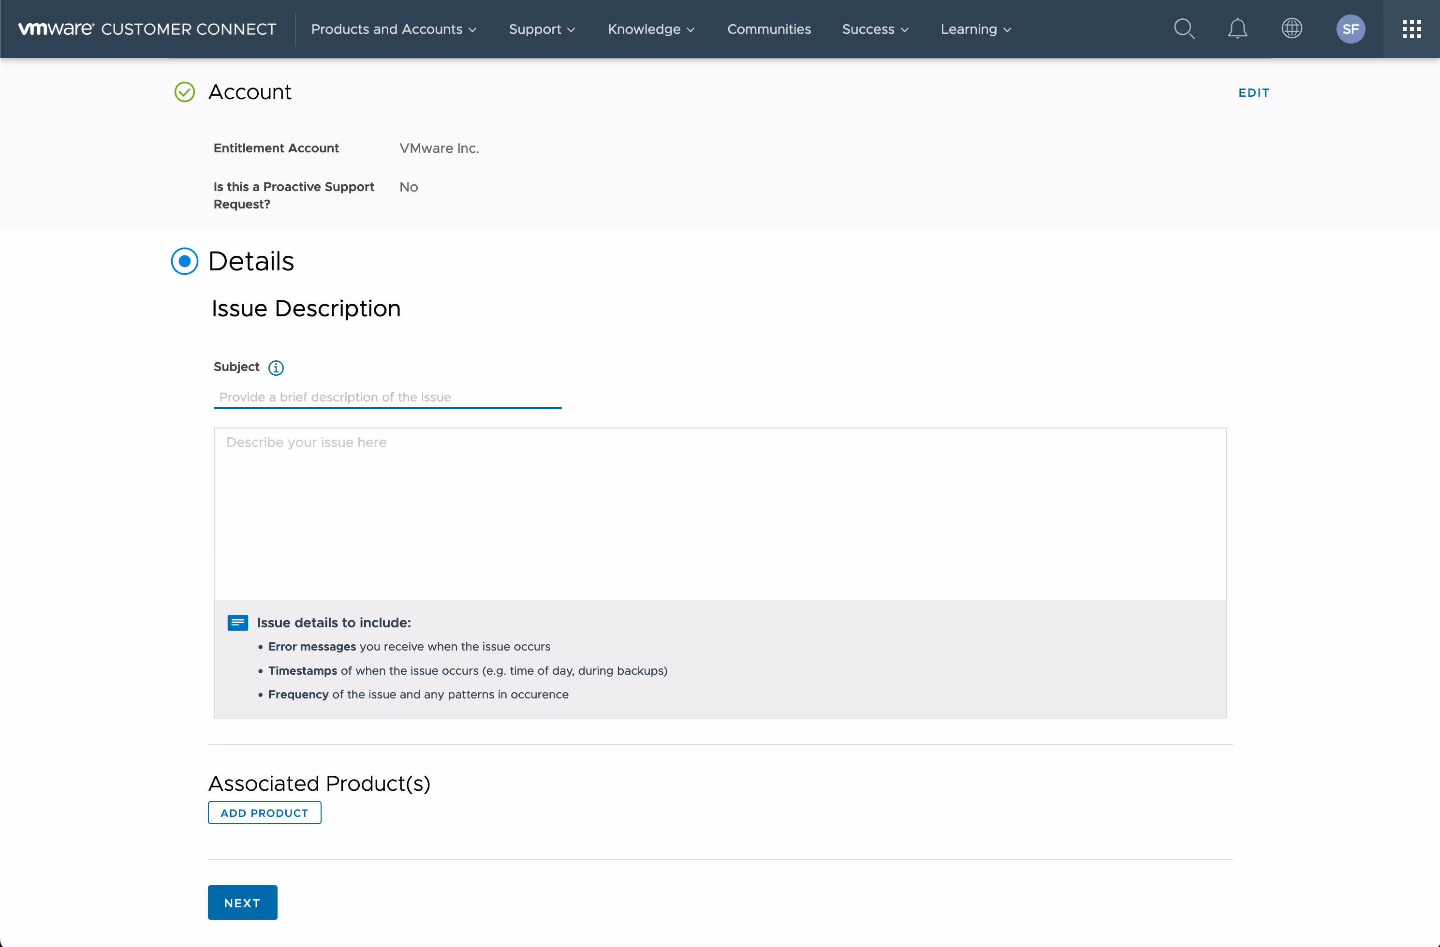Screen dimensions: 1440x947
Task: Click the VMware Customer Connect logo
Action: pyautogui.click(x=147, y=29)
